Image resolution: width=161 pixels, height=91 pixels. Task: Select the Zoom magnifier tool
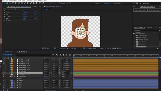coord(10,3)
